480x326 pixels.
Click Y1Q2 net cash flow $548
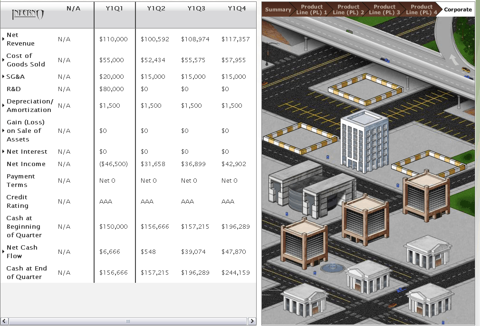pyautogui.click(x=148, y=252)
